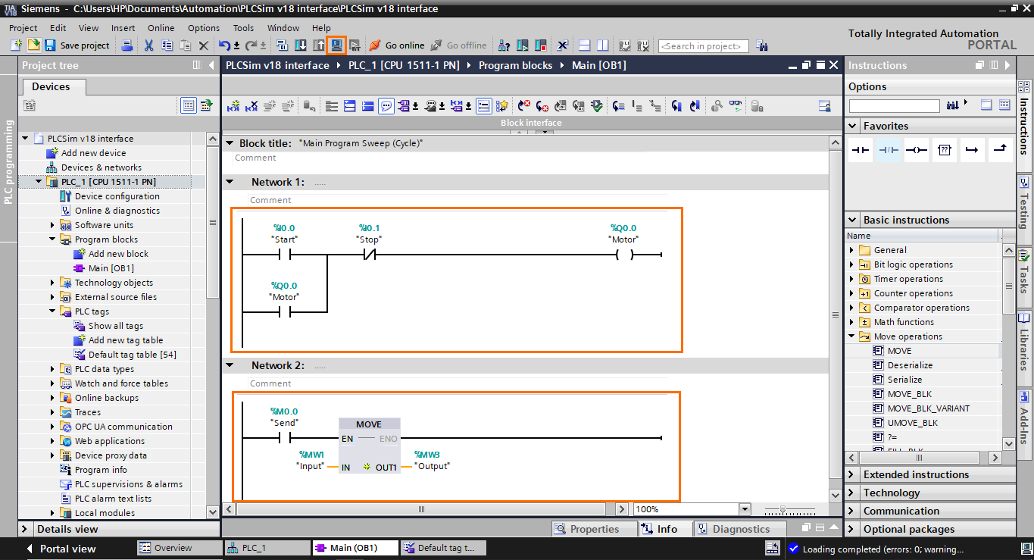The width and height of the screenshot is (1034, 560).
Task: Collapse Network 2 with its triangle
Action: point(230,365)
